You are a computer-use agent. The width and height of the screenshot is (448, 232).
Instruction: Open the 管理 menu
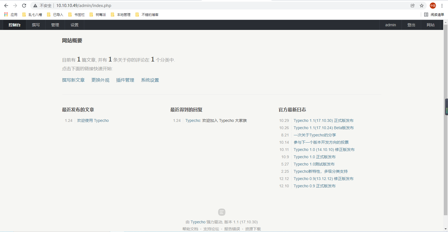pyautogui.click(x=55, y=25)
